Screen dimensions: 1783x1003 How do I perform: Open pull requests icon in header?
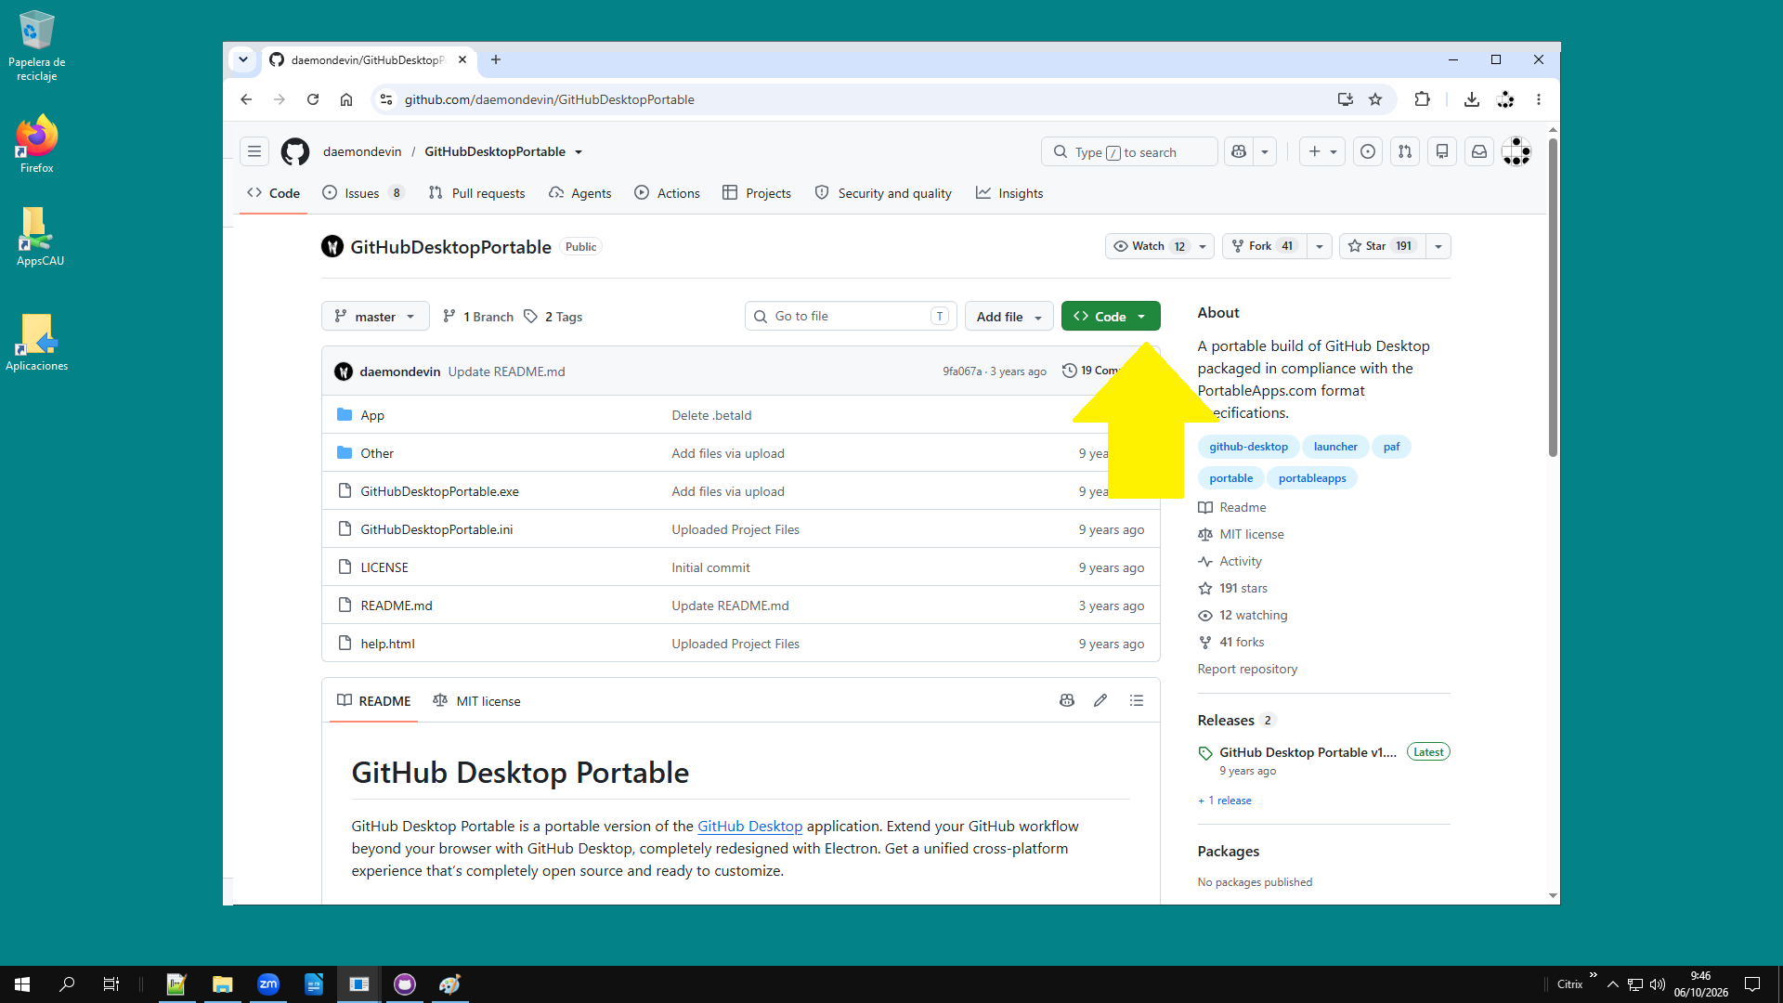coord(1405,151)
